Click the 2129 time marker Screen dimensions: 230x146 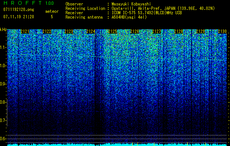[x=200, y=31]
